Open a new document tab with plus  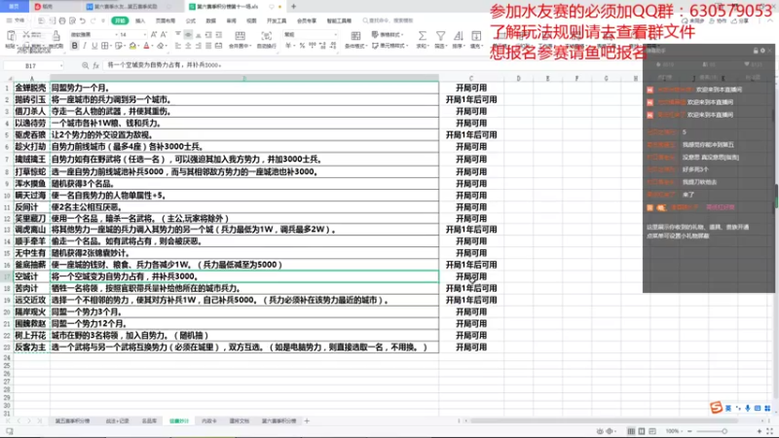(x=294, y=7)
